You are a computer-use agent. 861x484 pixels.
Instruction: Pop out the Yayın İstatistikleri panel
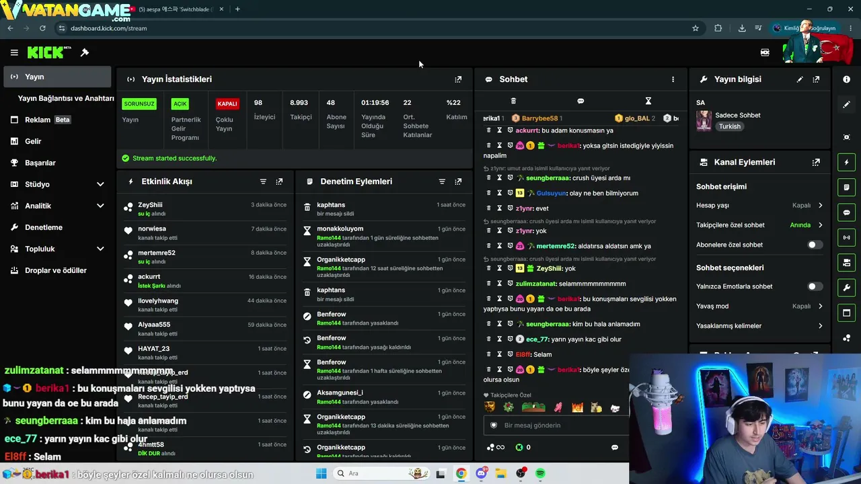pyautogui.click(x=458, y=79)
